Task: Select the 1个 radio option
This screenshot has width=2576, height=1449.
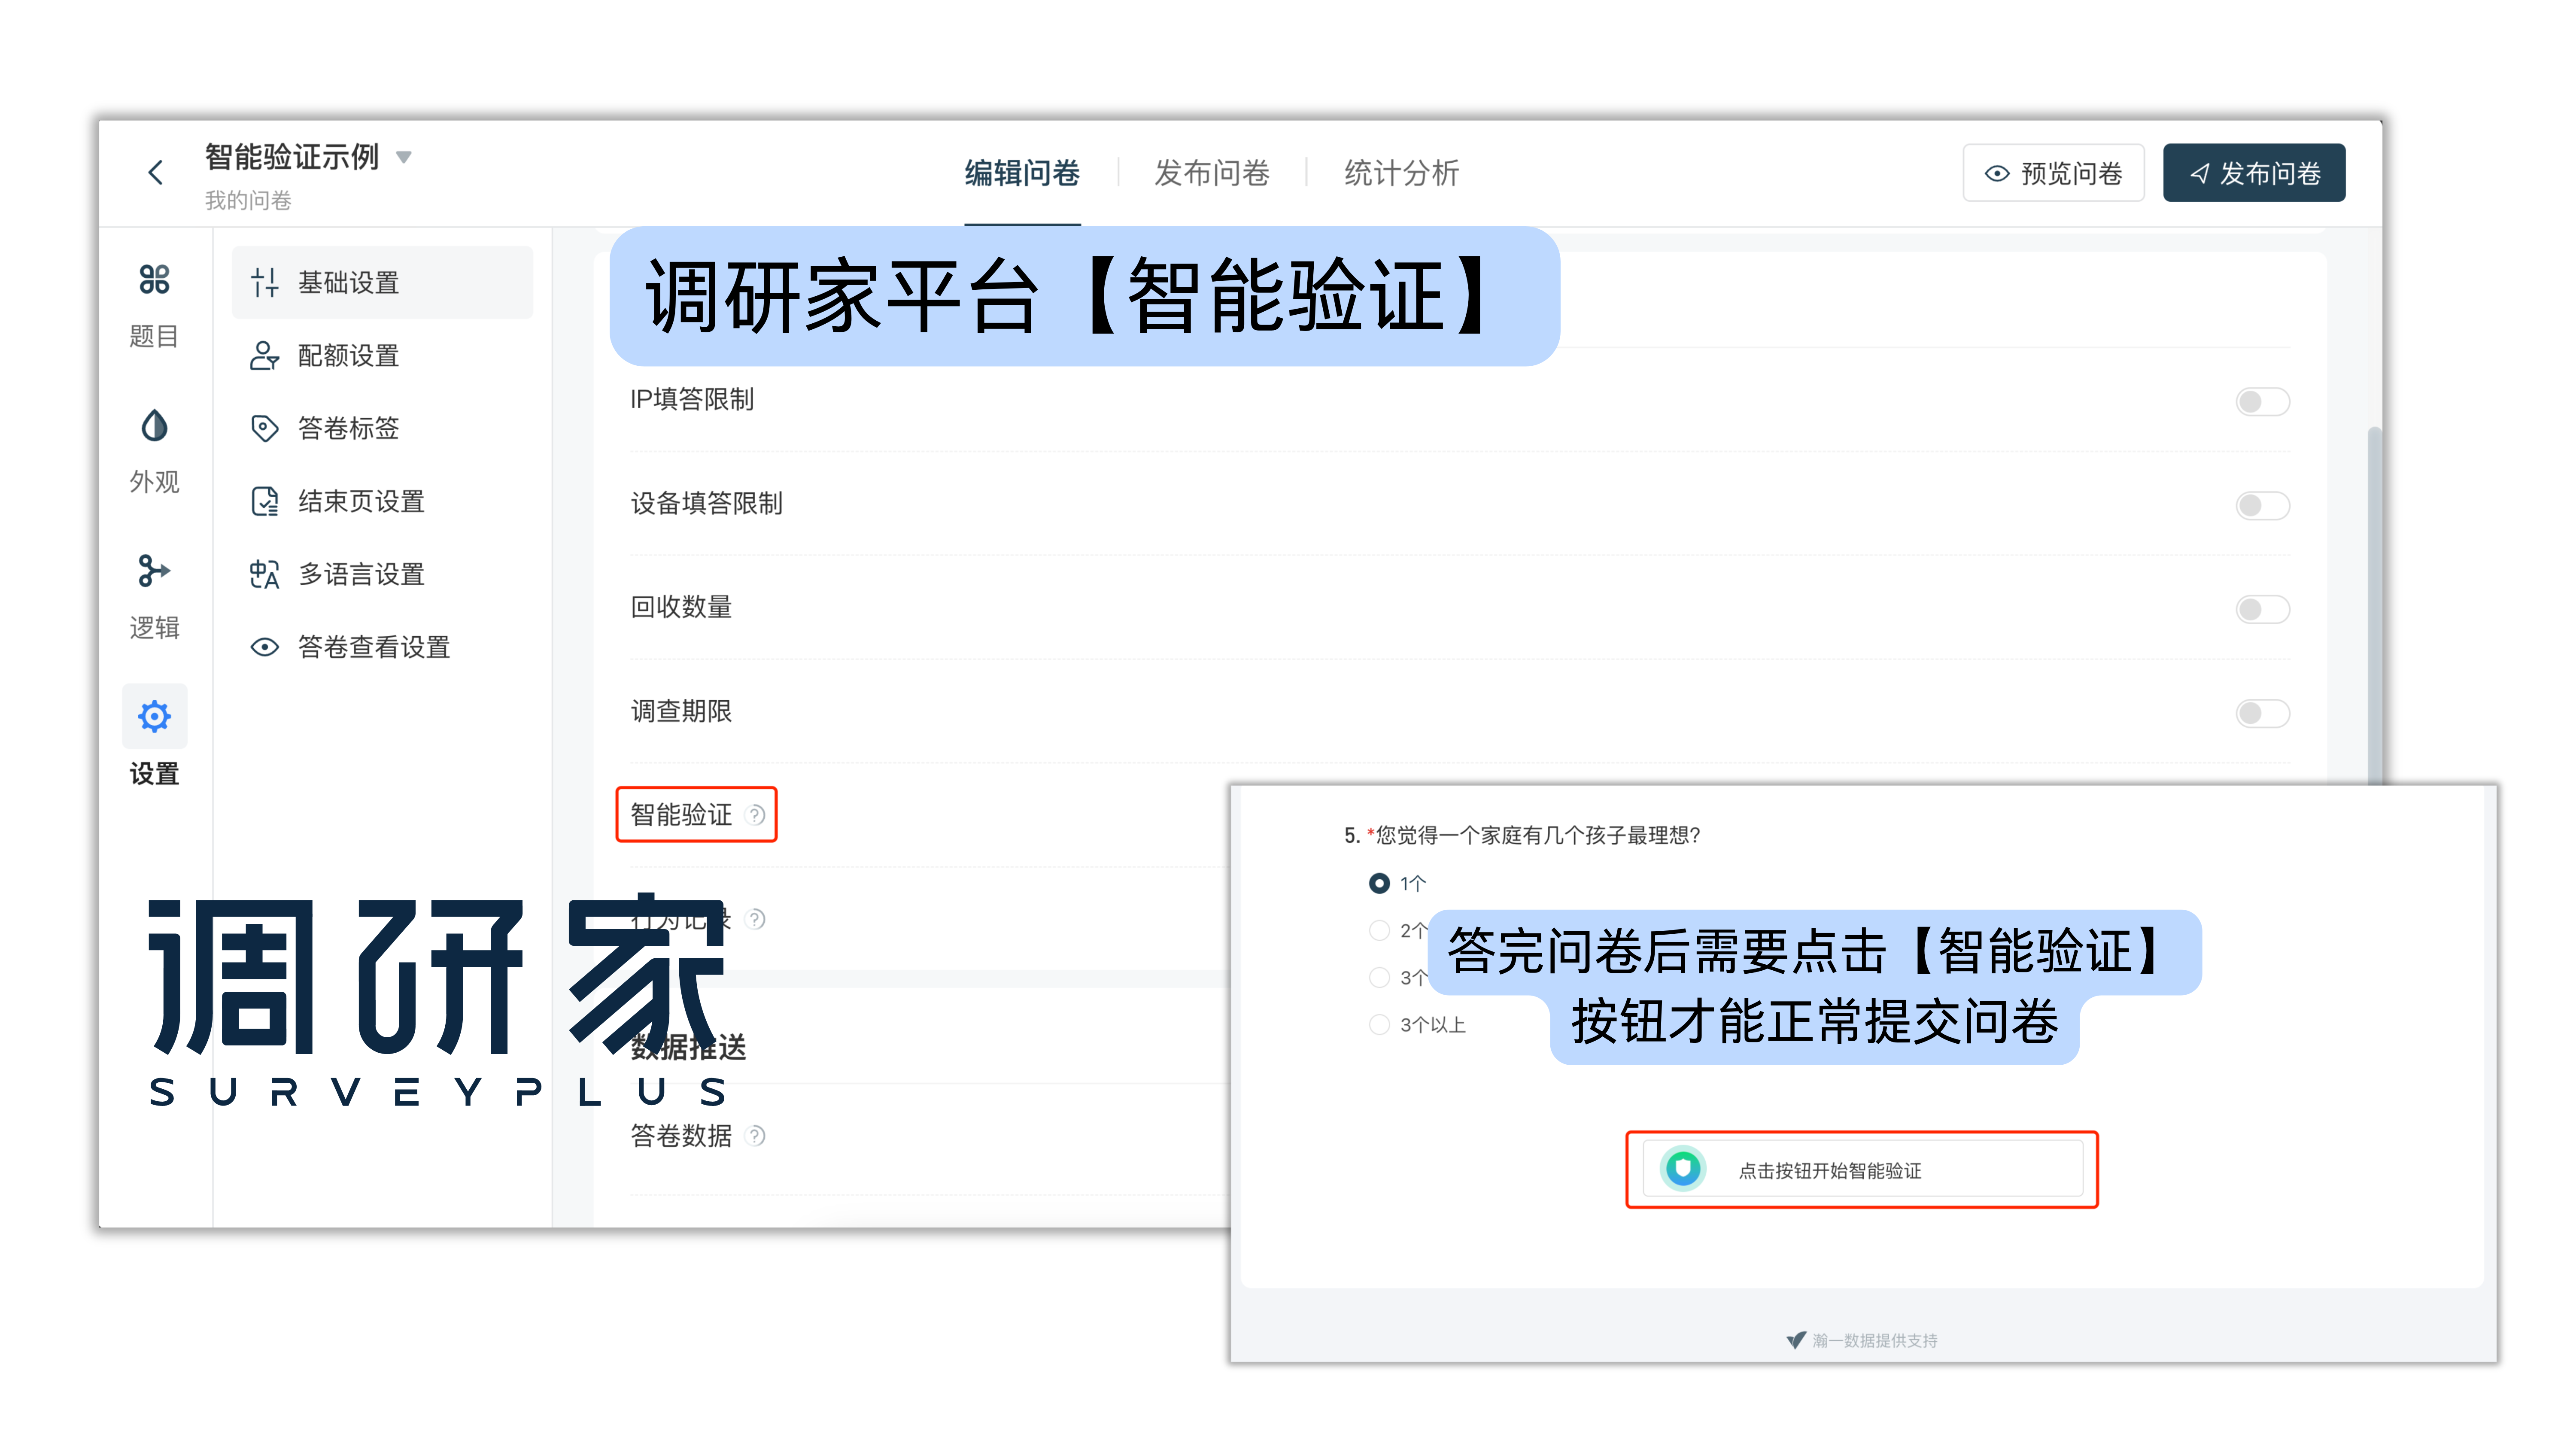Action: tap(1379, 884)
